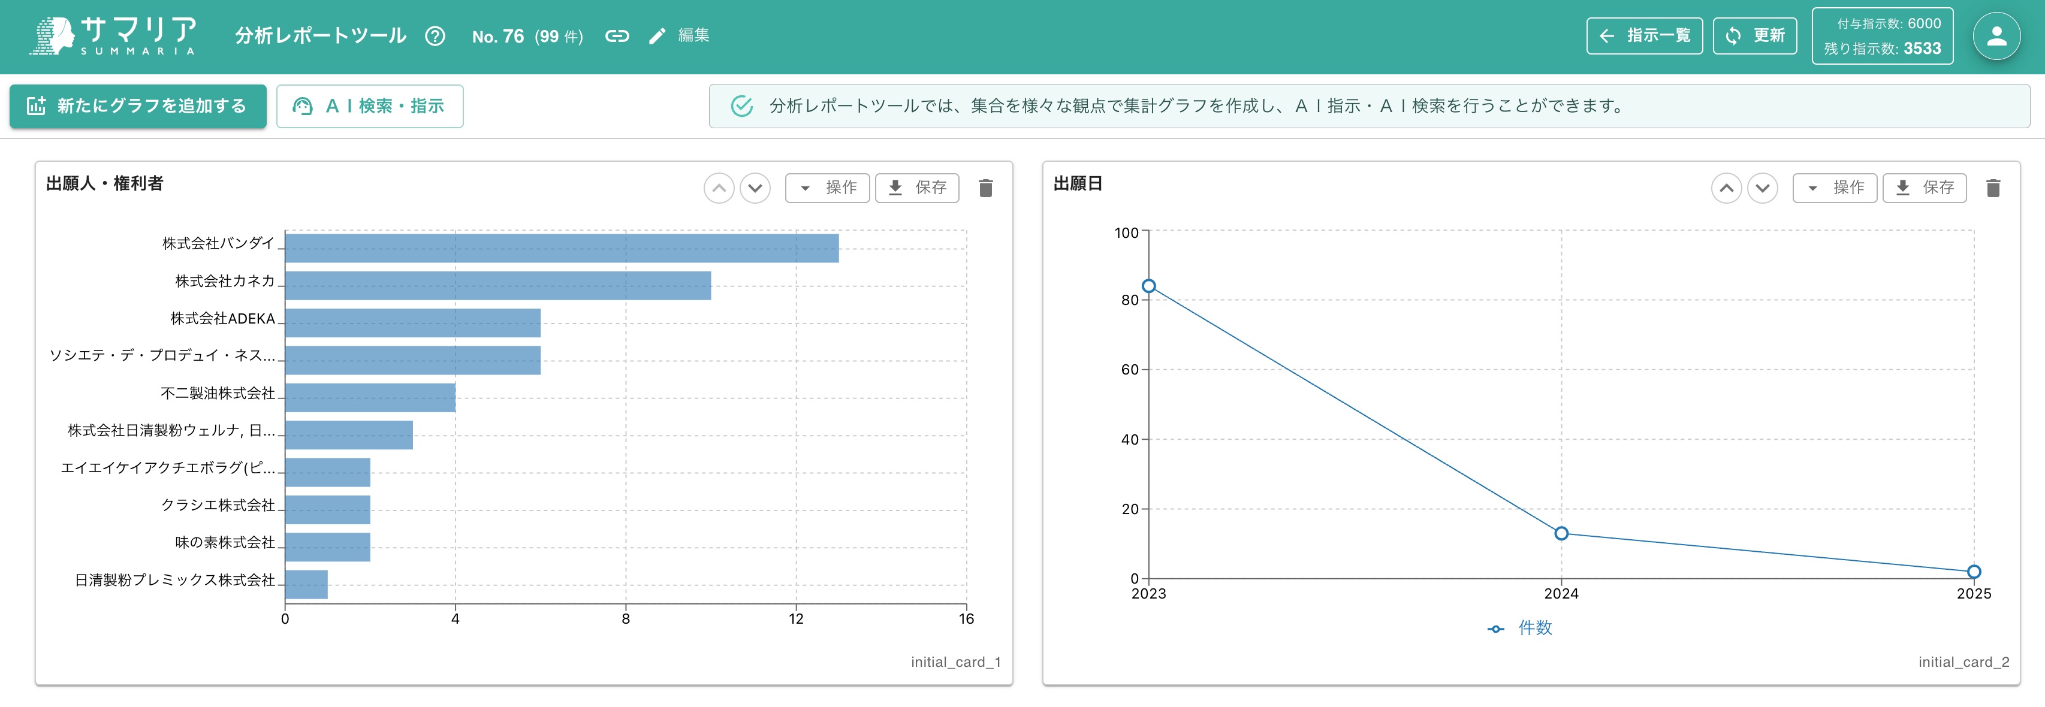Screen dimensions: 2045x707
Task: Move the 出願日 card up
Action: coord(1726,188)
